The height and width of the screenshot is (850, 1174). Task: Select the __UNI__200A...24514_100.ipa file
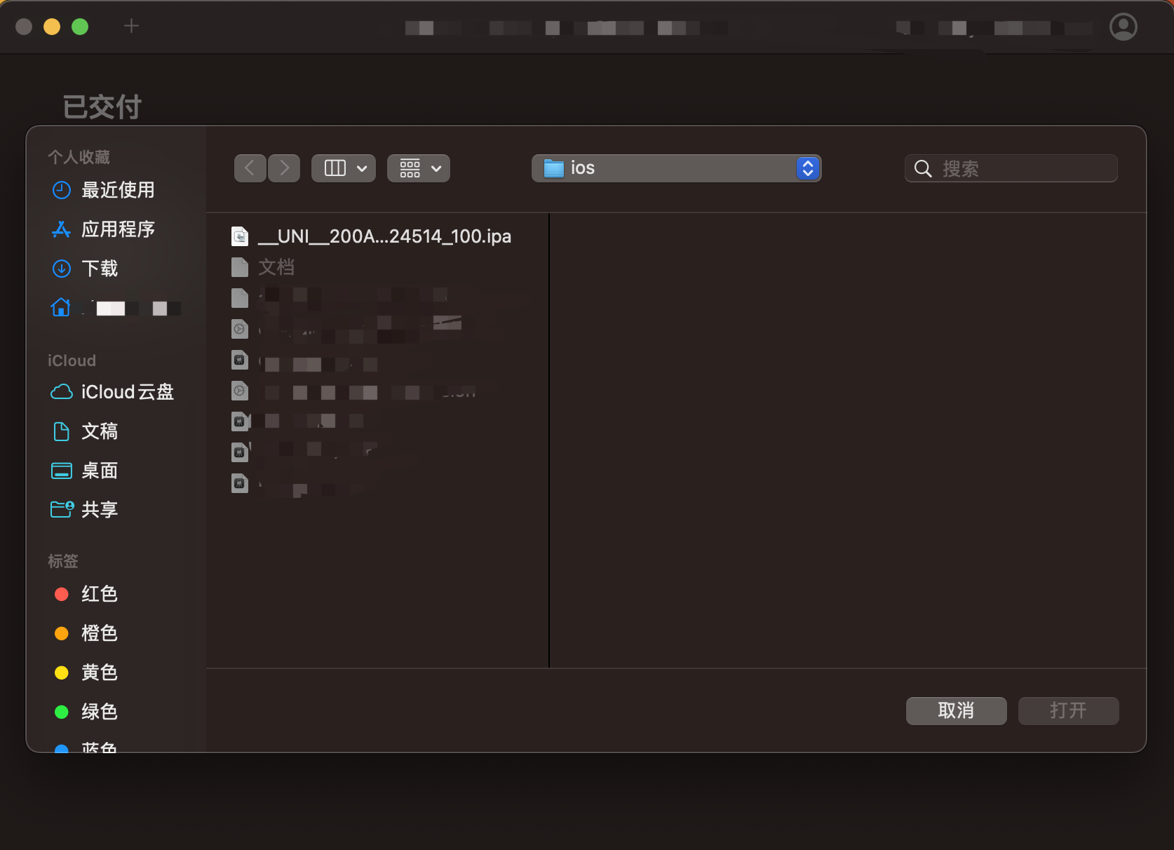point(384,236)
